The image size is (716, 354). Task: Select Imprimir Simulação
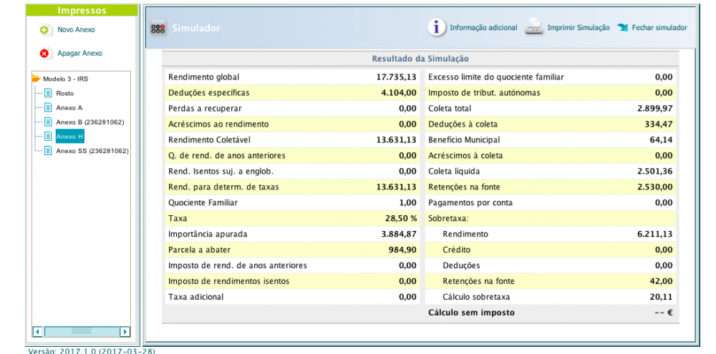pyautogui.click(x=579, y=27)
